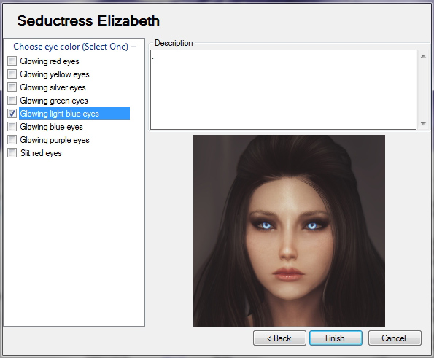Select the Glowing red eyes label
The height and width of the screenshot is (358, 434).
tap(50, 61)
